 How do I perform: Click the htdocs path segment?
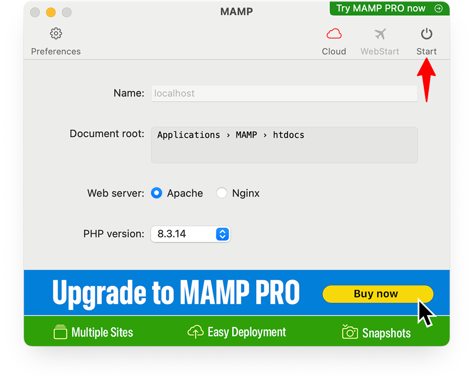(x=289, y=135)
